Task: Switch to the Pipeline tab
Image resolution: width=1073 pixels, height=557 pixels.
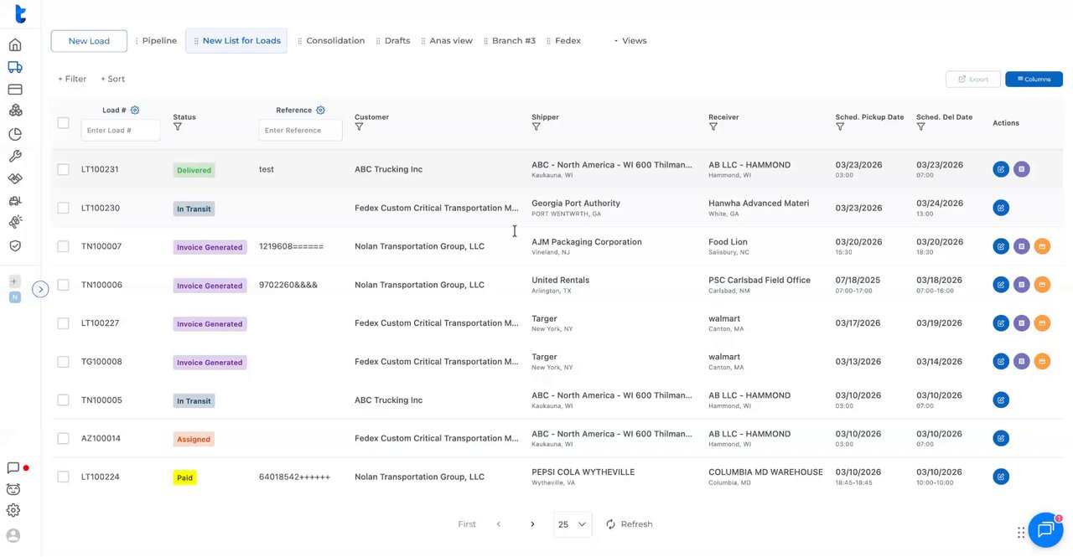Action: point(158,40)
